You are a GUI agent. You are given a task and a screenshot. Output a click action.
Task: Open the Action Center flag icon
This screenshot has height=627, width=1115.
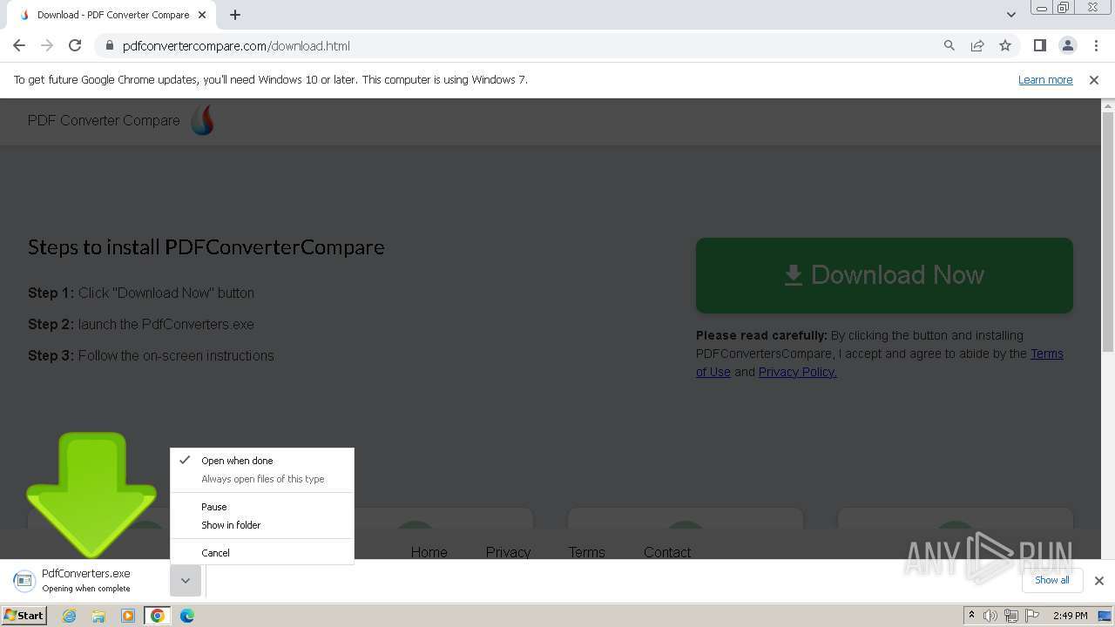(1032, 616)
